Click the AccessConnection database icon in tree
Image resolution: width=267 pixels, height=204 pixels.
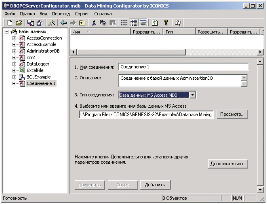click(x=22, y=38)
